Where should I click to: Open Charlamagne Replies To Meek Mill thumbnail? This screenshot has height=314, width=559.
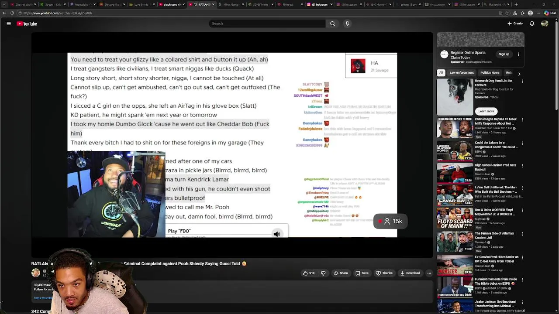(x=455, y=128)
